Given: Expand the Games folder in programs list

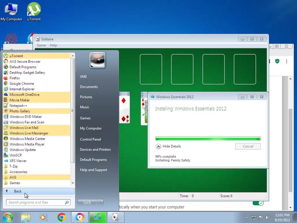Looking at the screenshot, I should coord(37,183).
